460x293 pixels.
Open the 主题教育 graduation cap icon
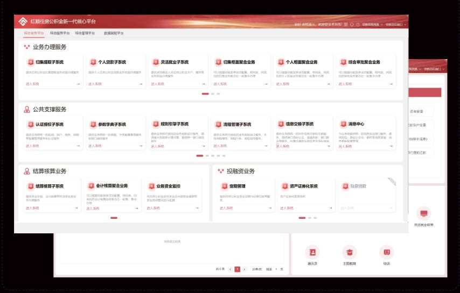[349, 252]
